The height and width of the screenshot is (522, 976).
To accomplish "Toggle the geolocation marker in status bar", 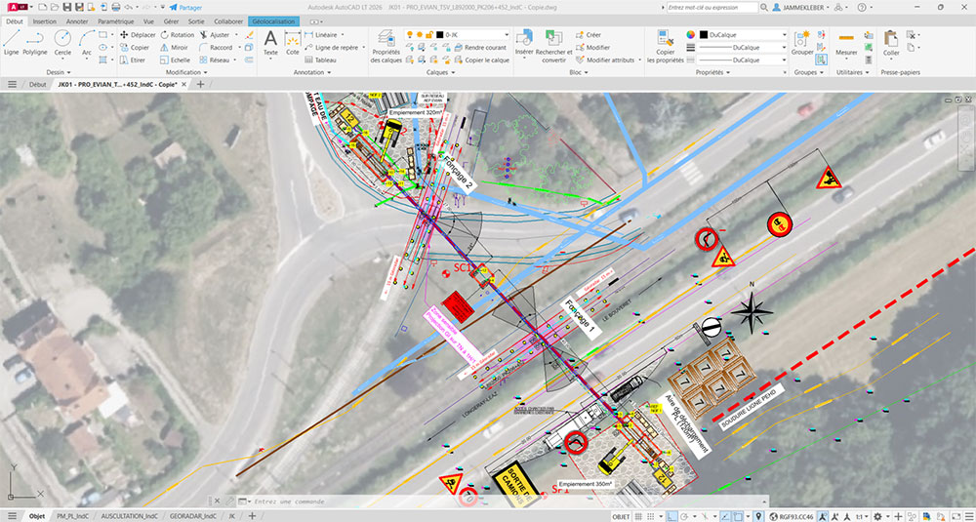I will point(757,516).
